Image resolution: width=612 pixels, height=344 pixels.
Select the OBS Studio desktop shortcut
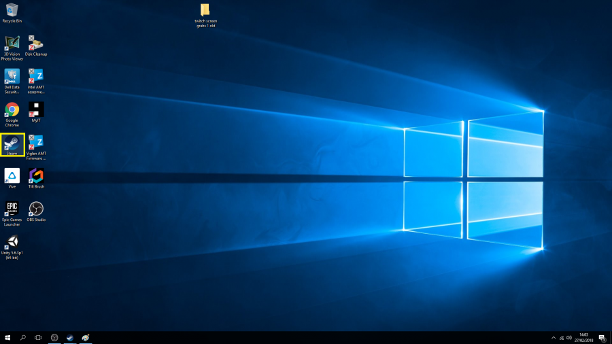click(x=36, y=211)
